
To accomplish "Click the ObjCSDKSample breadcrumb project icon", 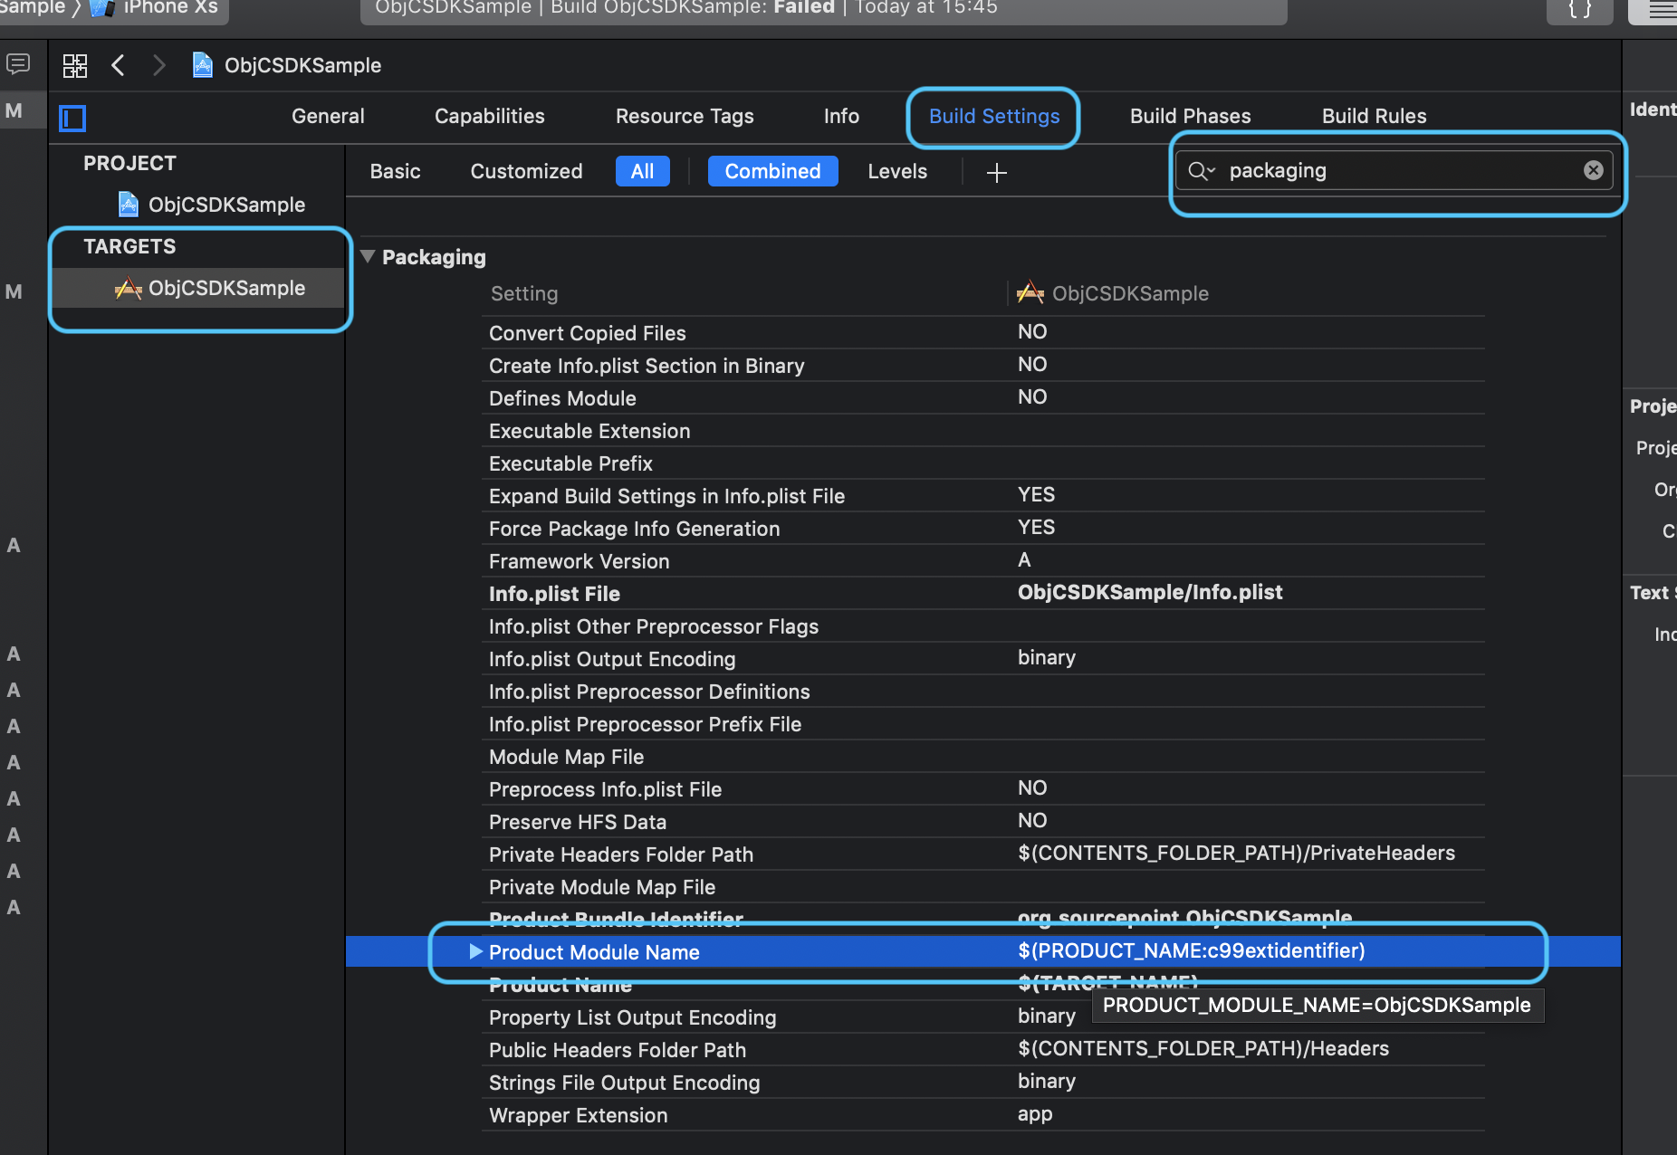I will [203, 65].
